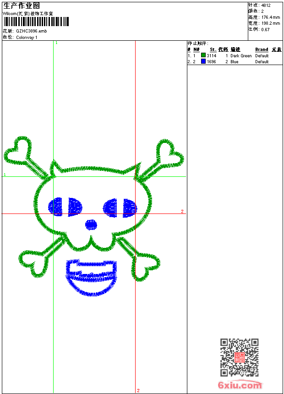The image size is (284, 394).
Task: Click the St. column header
Action: [213, 49]
